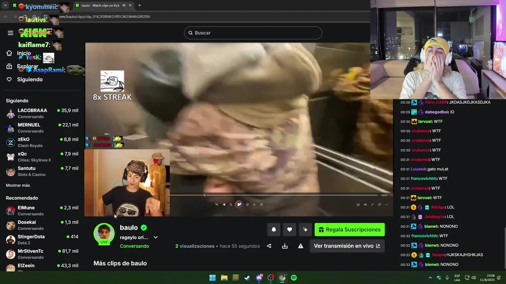Open Explorar in sidebar
This screenshot has width=506, height=284.
23,66
